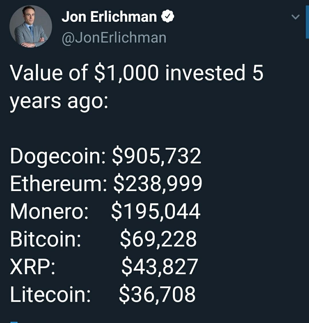Expand the tweet options chevron menu
This screenshot has height=323, width=309.
(x=295, y=17)
